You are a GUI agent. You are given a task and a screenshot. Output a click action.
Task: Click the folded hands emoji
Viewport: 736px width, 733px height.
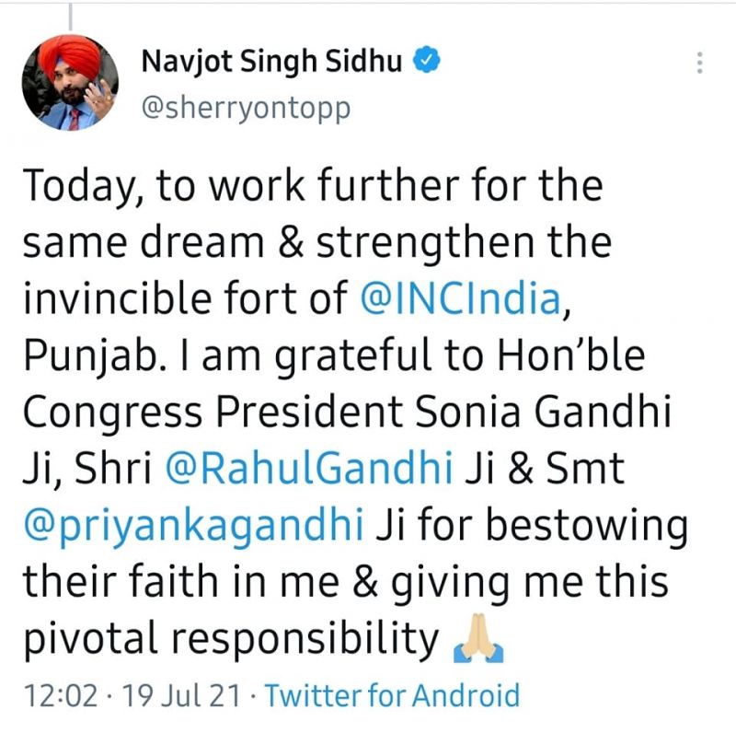pyautogui.click(x=475, y=645)
